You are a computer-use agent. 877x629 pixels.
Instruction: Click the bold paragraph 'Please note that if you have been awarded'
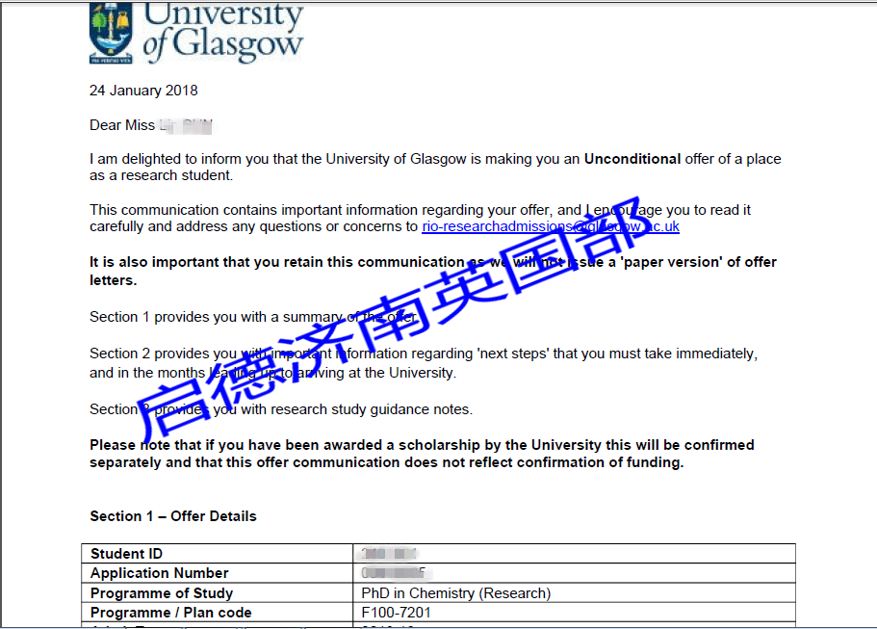click(422, 454)
